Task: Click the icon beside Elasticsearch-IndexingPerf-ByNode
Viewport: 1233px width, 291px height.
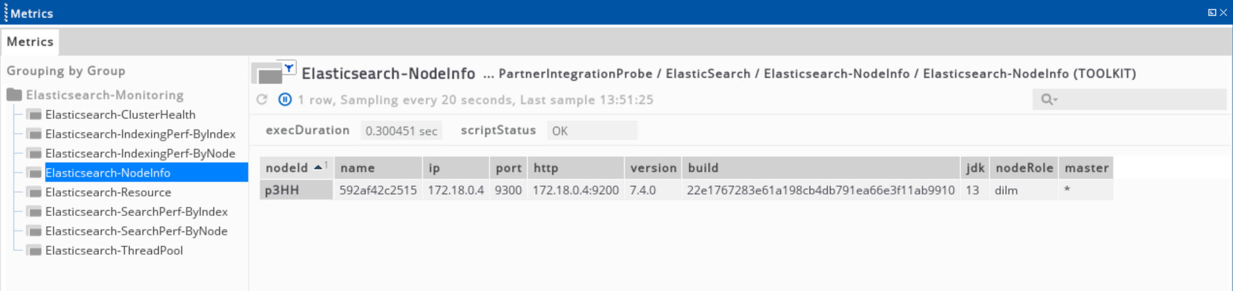Action: [35, 154]
